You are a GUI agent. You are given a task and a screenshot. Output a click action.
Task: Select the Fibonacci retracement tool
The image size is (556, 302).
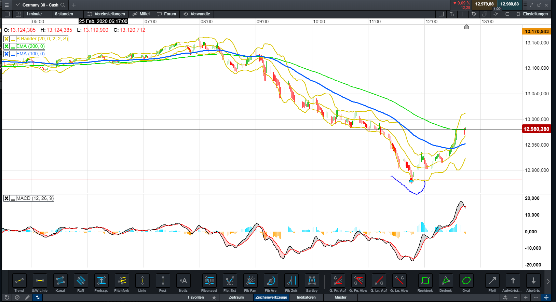tap(209, 281)
